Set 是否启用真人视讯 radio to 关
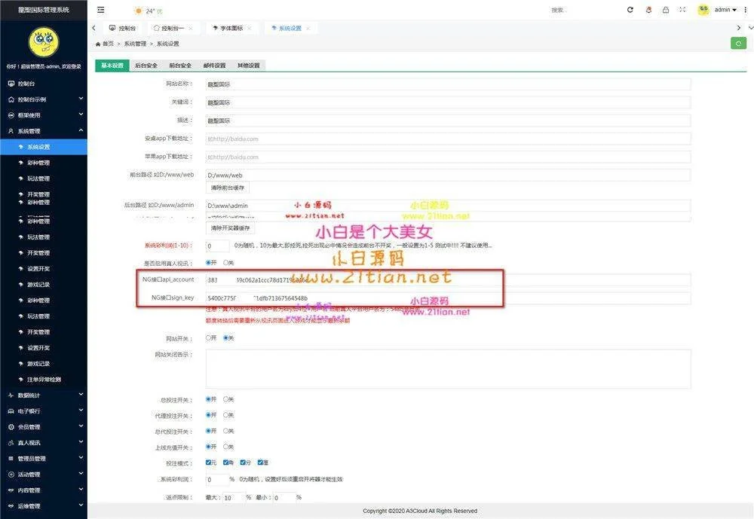 (226, 263)
